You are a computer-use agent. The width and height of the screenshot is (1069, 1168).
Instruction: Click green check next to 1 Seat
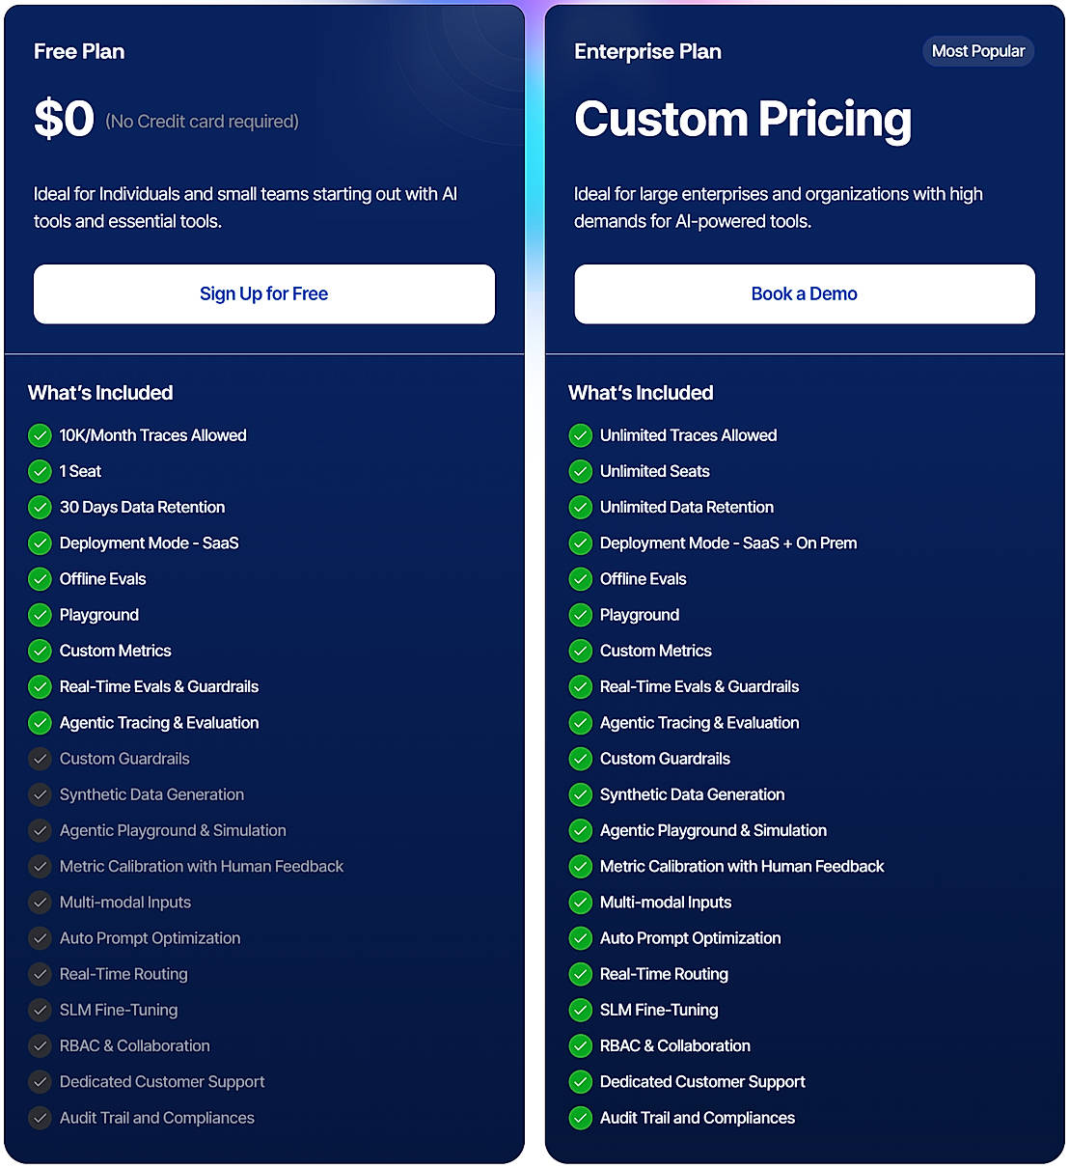[x=40, y=471]
